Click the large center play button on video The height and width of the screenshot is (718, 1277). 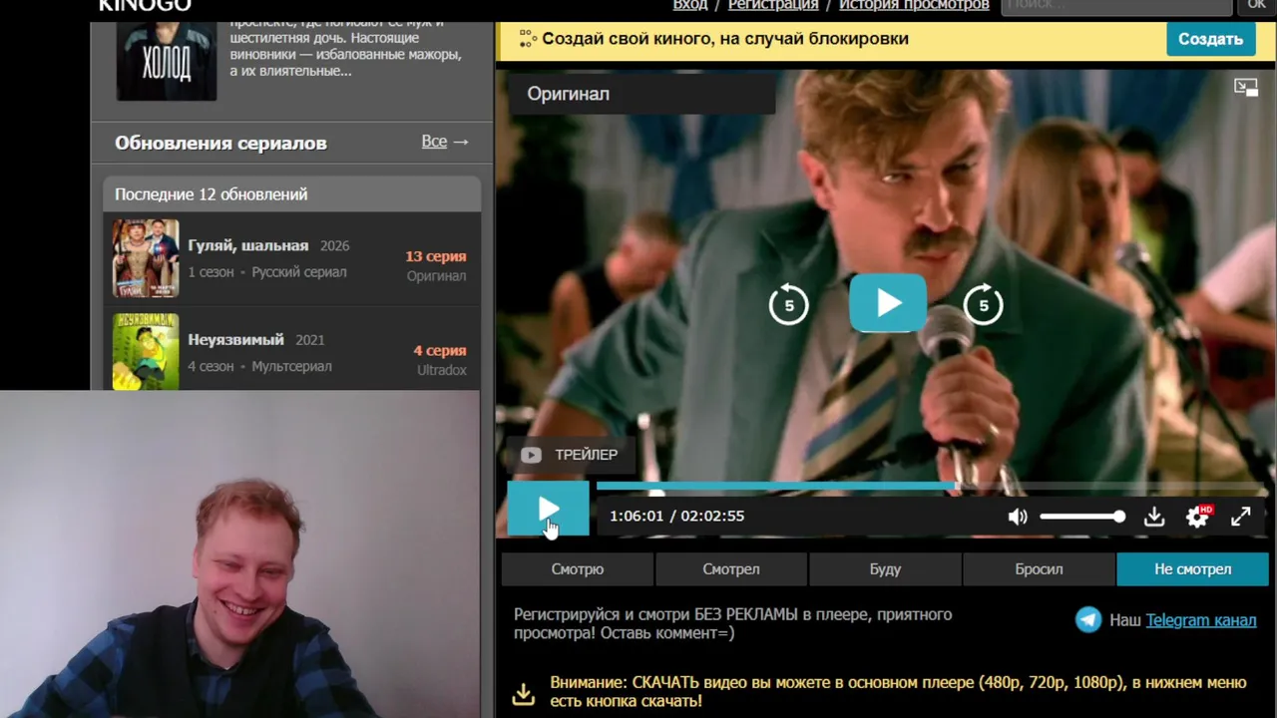click(x=888, y=303)
